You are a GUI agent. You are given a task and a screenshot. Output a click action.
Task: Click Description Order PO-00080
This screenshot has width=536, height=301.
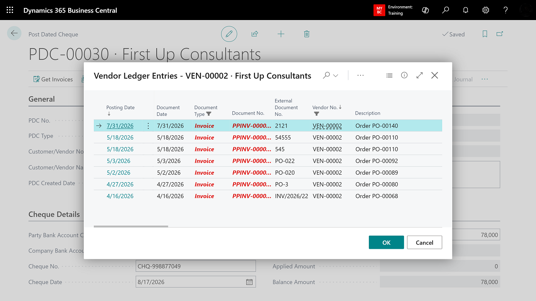(x=376, y=184)
